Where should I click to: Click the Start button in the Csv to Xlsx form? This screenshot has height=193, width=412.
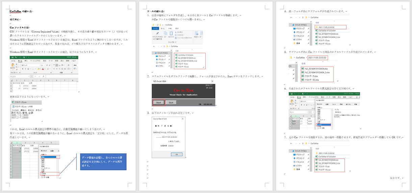tap(159, 102)
